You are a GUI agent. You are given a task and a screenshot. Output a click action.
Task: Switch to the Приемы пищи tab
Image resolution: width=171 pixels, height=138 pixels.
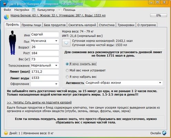[31, 25]
